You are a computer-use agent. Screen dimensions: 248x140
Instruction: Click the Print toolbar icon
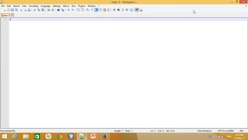(x=29, y=10)
